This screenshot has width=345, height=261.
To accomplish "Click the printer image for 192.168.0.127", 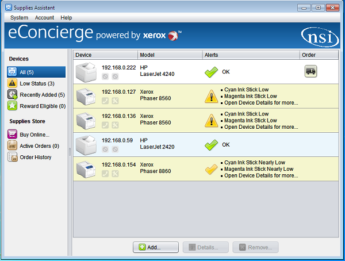I will [x=86, y=97].
